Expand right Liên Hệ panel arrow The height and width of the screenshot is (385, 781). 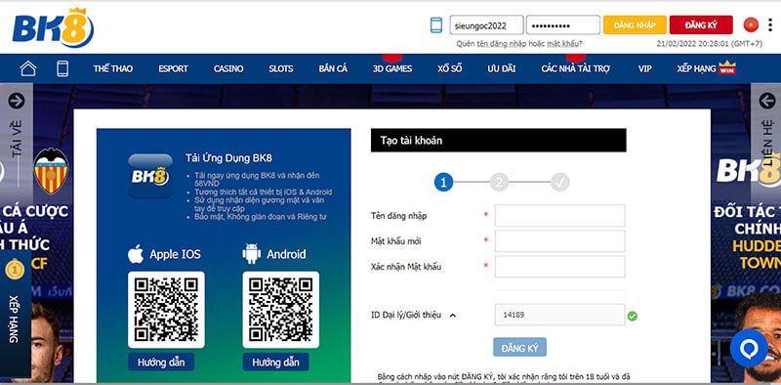click(767, 101)
